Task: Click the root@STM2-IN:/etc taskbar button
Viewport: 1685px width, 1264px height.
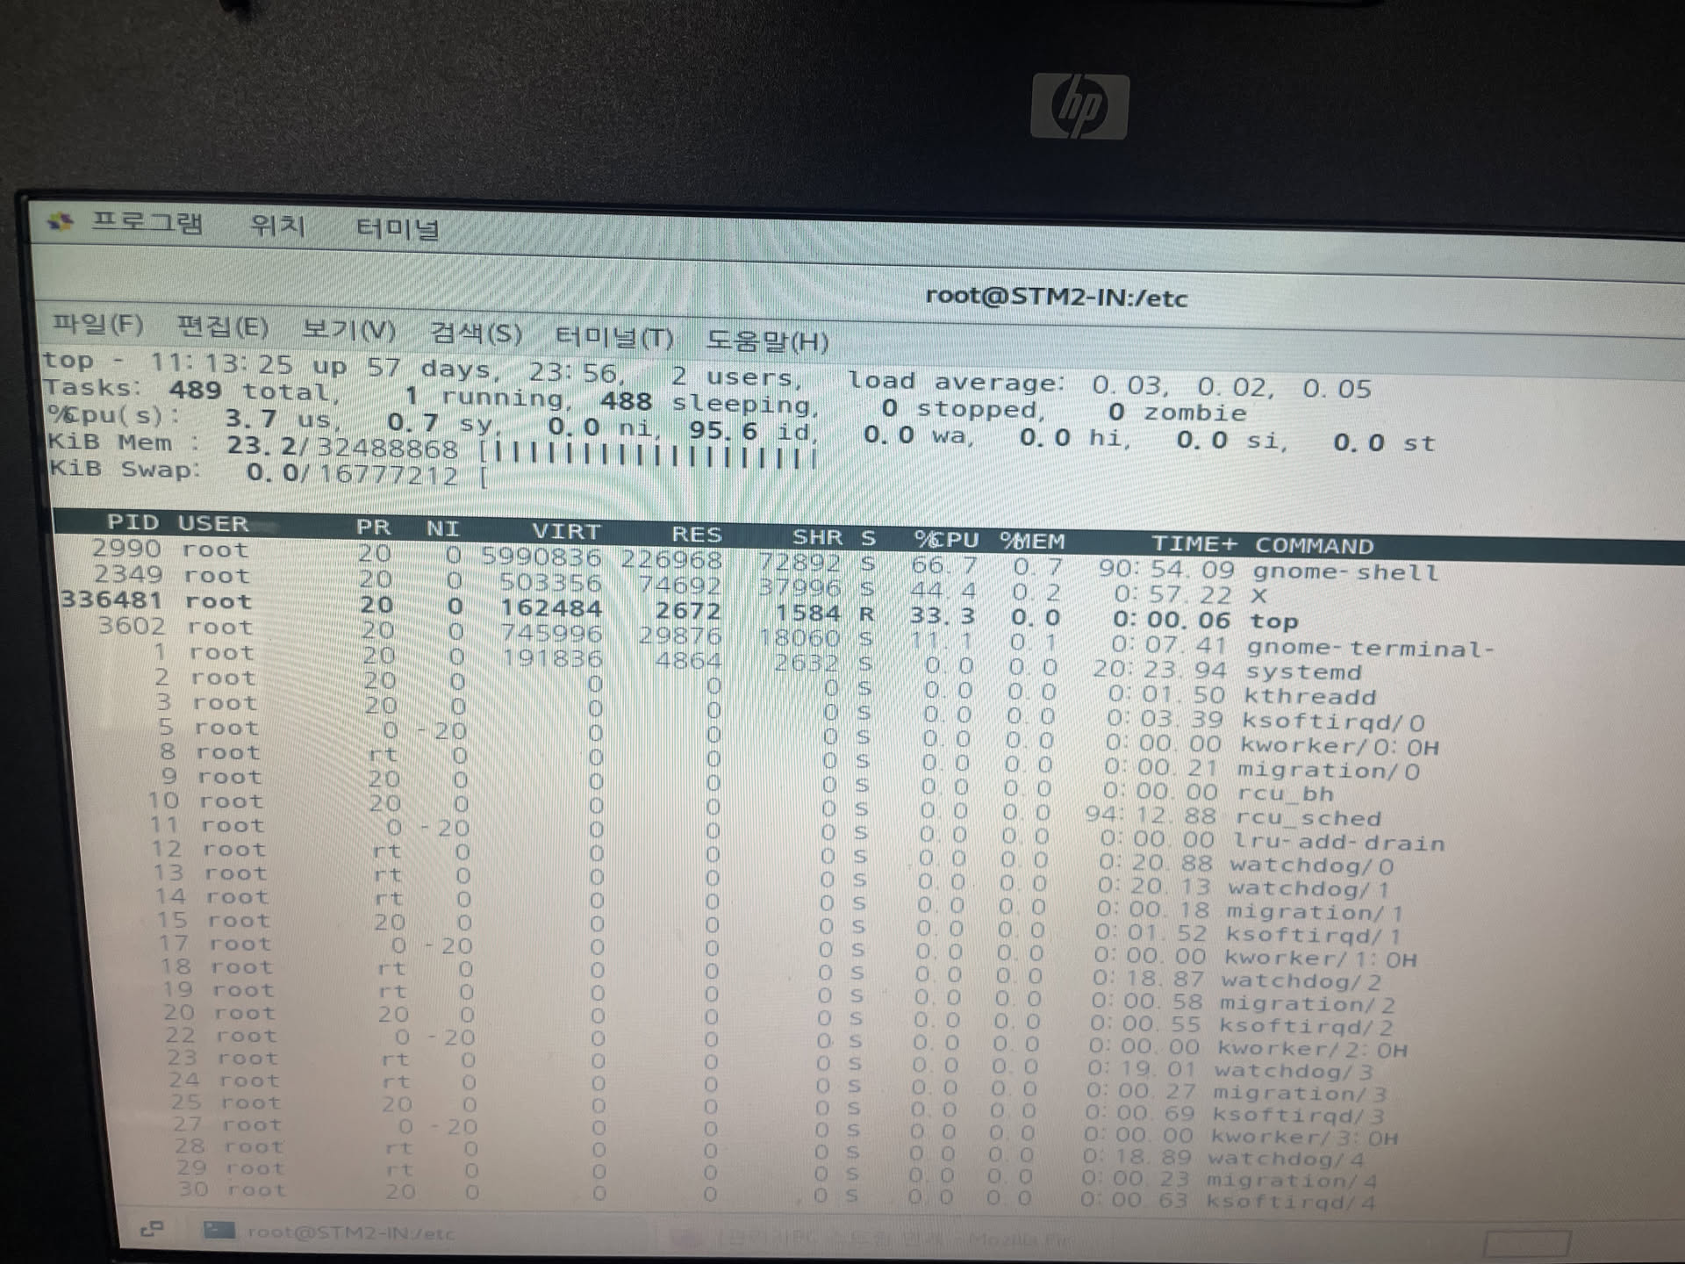Action: click(349, 1232)
